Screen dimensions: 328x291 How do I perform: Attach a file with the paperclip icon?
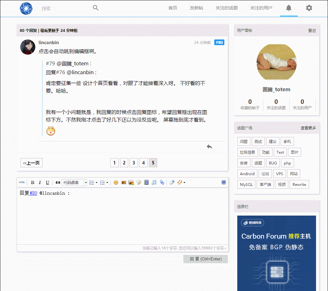coord(162,182)
